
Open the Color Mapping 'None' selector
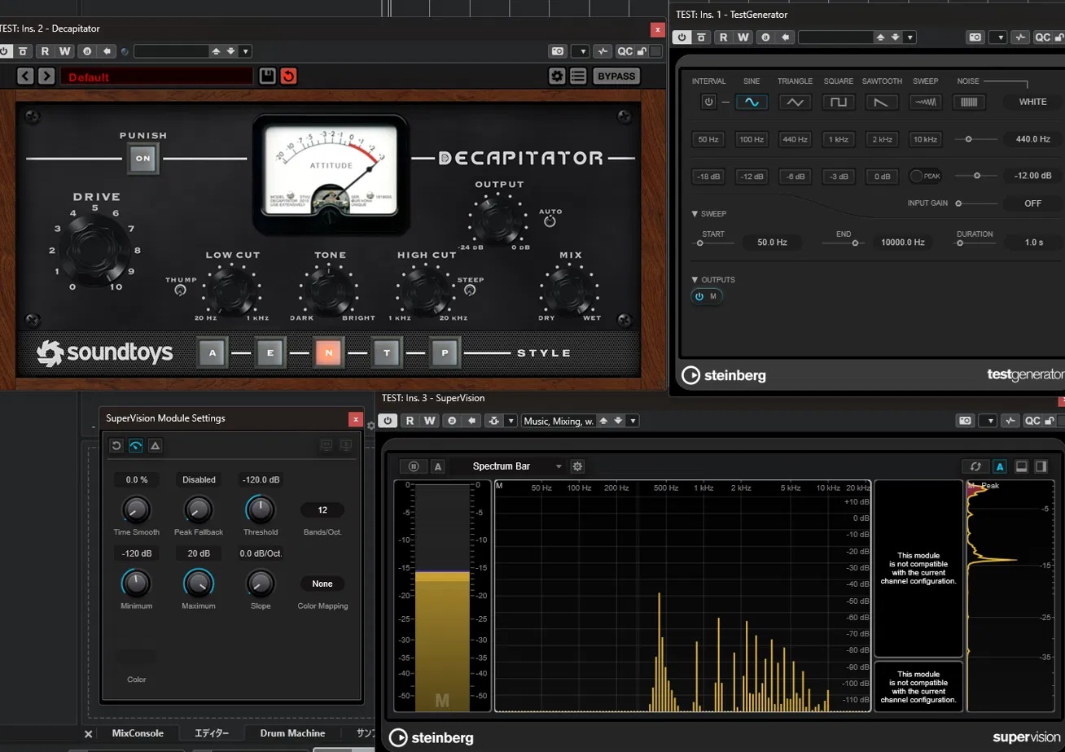point(322,584)
